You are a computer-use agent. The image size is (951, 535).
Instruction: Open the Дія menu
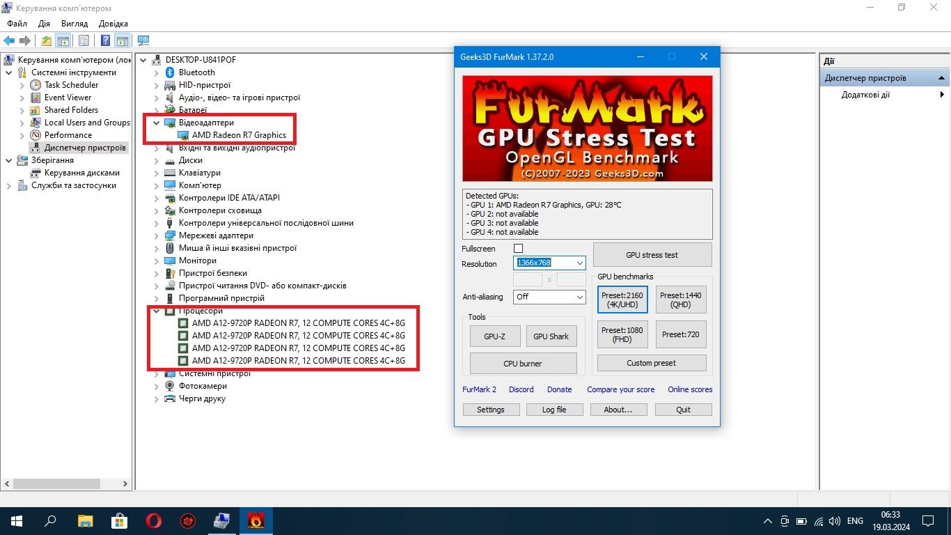pyautogui.click(x=45, y=24)
